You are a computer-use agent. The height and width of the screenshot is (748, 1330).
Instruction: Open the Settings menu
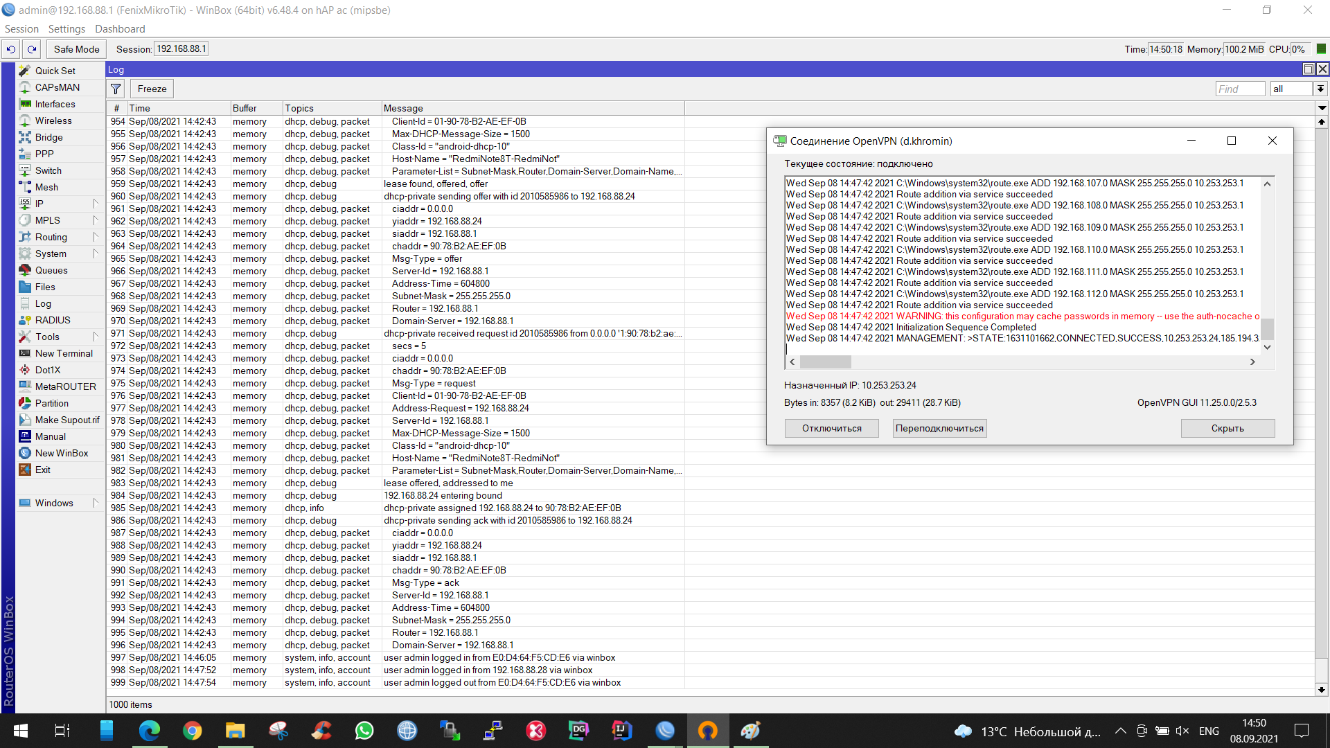66,28
